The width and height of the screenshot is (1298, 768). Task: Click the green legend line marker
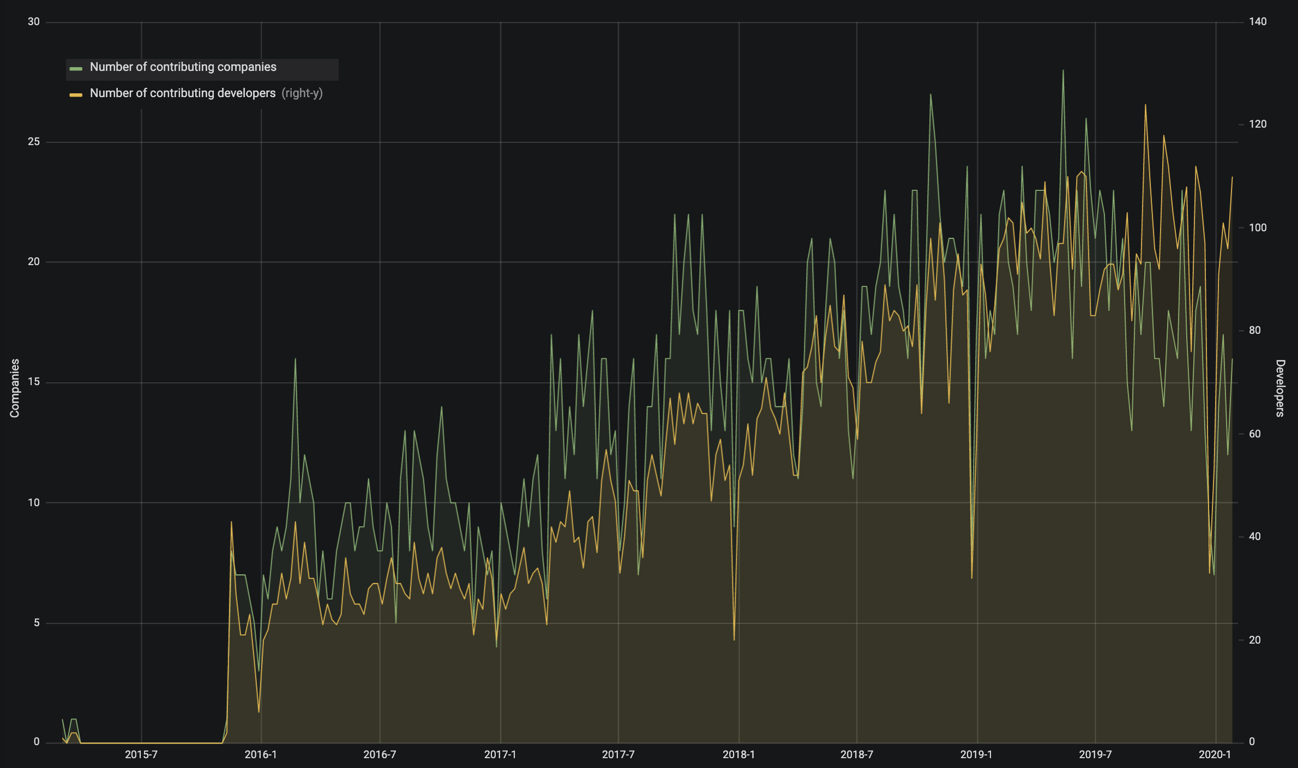point(76,68)
